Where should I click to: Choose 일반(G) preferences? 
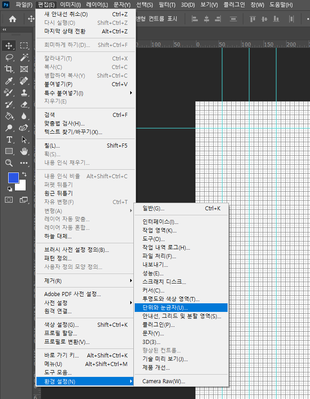point(181,209)
